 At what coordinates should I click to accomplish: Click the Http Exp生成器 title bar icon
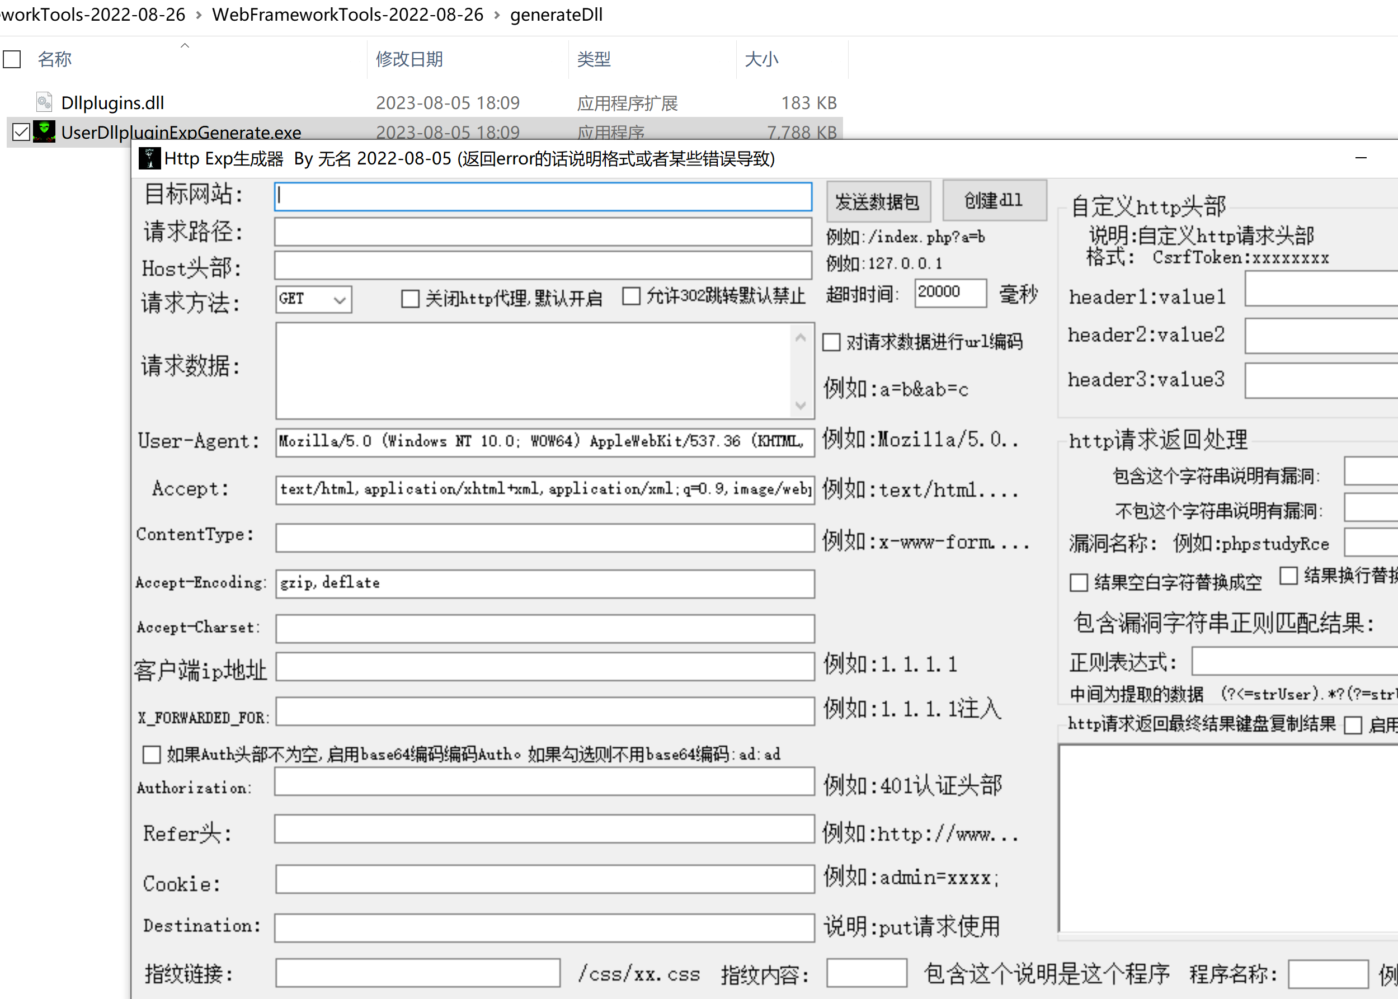click(x=149, y=159)
